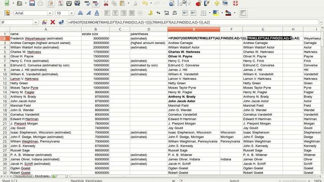Export directly as PDF icon
The height and width of the screenshot is (182, 324).
[61, 3]
